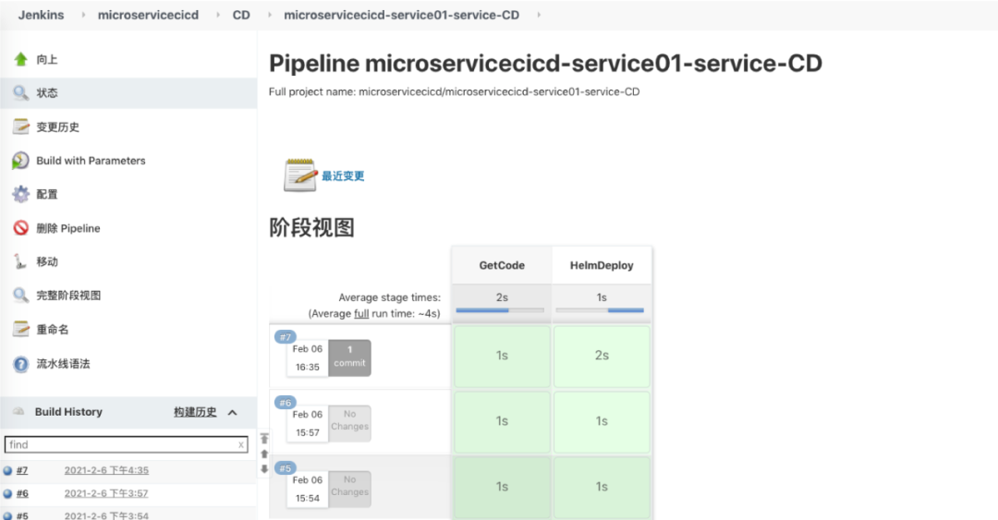Open the 最近变更 link
Image resolution: width=998 pixels, height=520 pixels.
tap(343, 175)
